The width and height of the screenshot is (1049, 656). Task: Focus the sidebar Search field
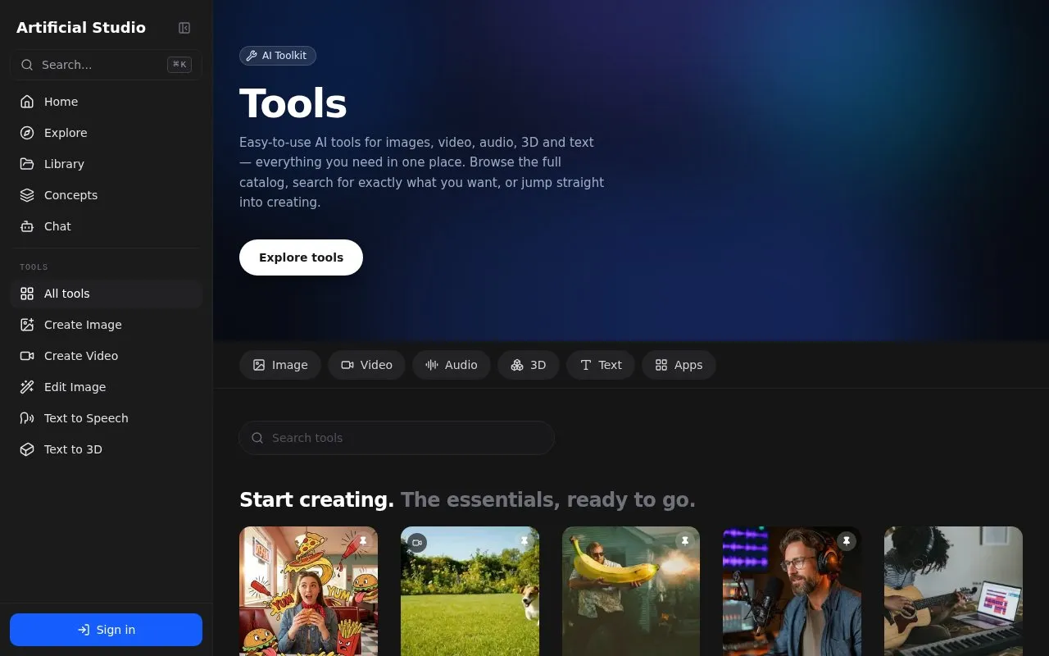(106, 65)
